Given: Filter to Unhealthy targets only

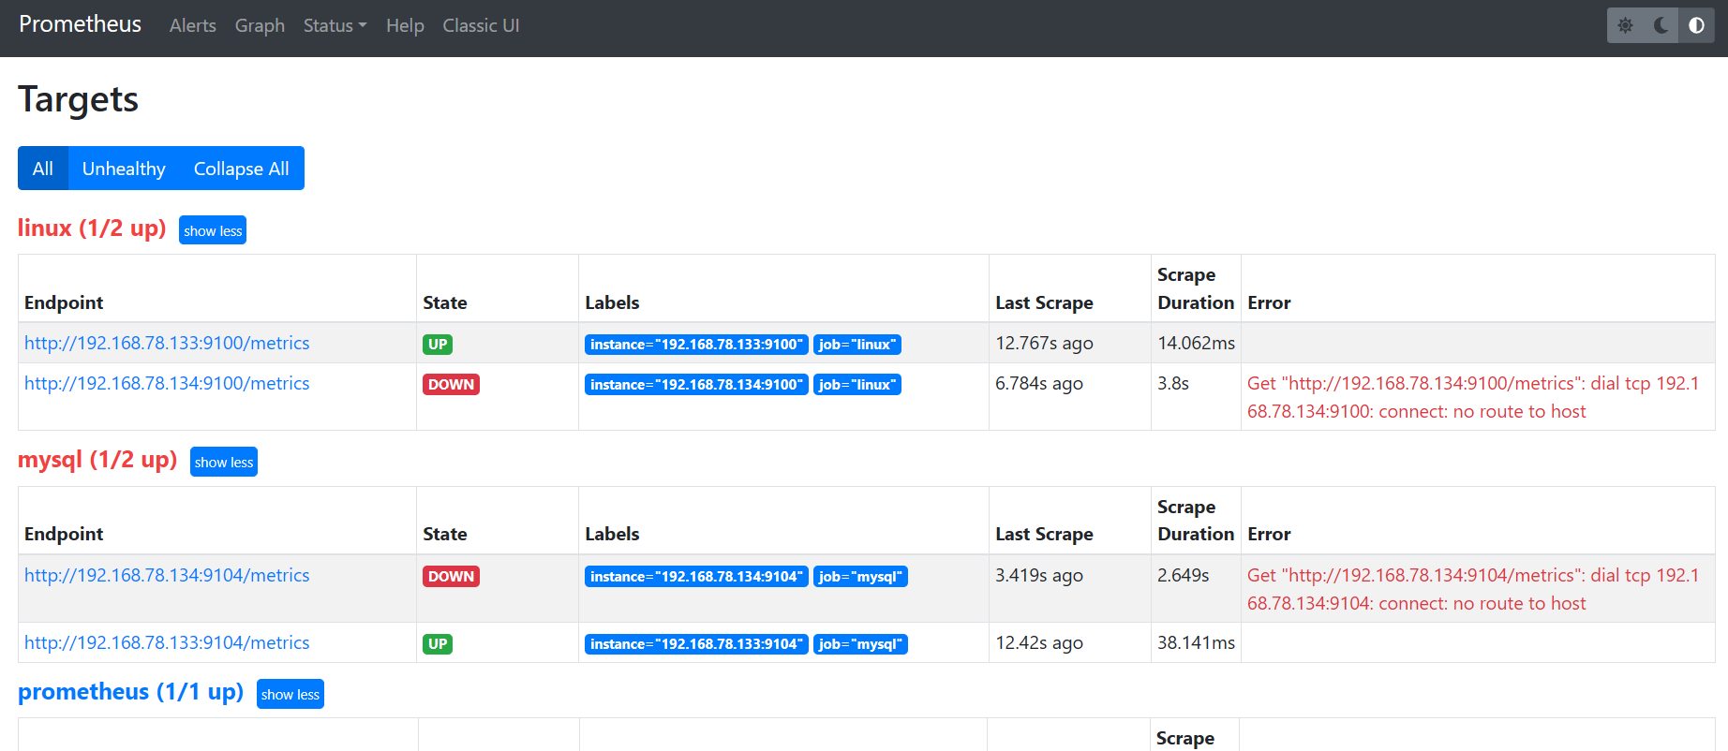Looking at the screenshot, I should 124,169.
